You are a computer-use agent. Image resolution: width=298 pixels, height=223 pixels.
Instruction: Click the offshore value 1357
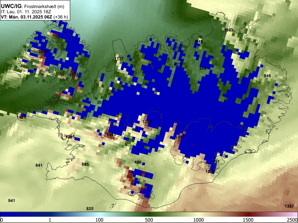click(x=289, y=206)
